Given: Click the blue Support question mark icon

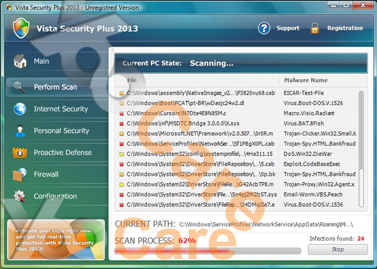Looking at the screenshot, I should click(x=264, y=28).
